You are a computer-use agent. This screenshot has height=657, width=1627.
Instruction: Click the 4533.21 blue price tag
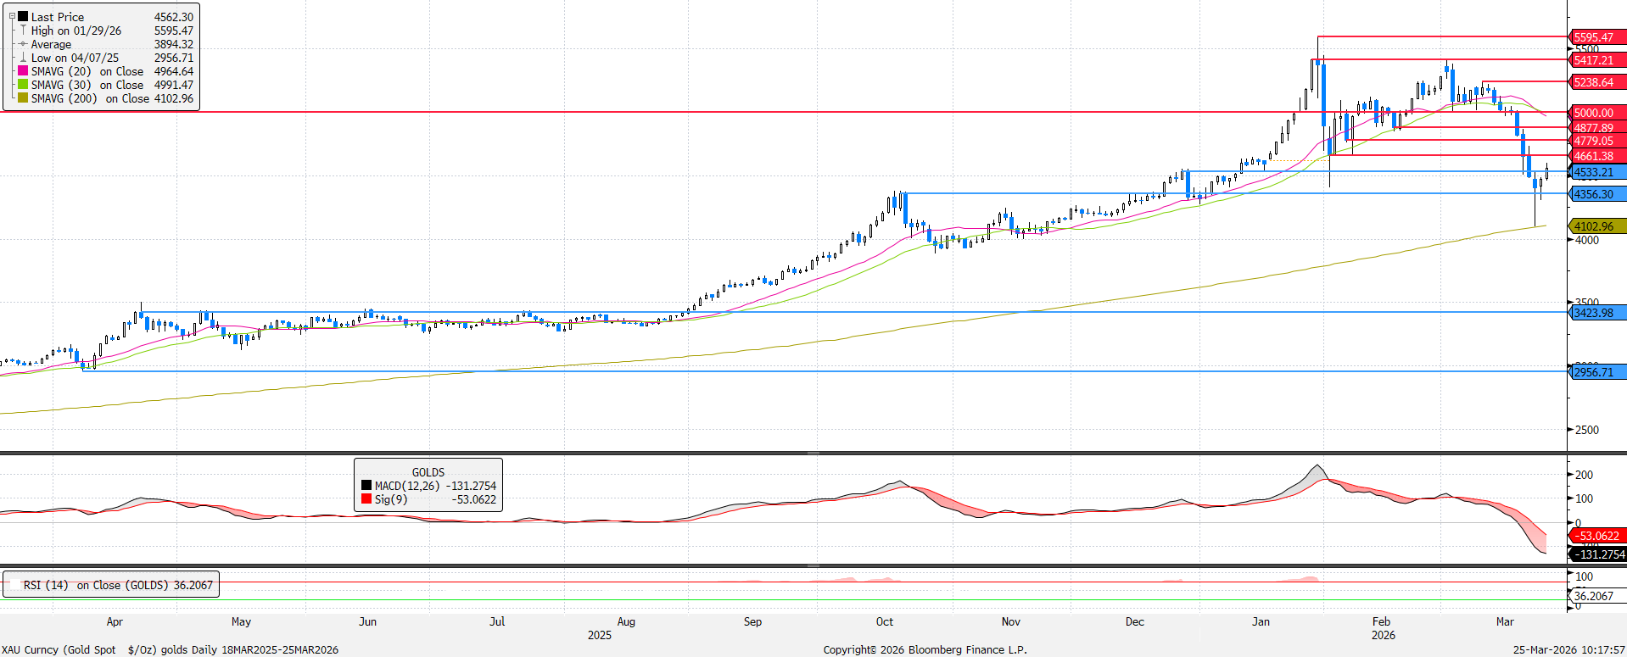pyautogui.click(x=1595, y=172)
